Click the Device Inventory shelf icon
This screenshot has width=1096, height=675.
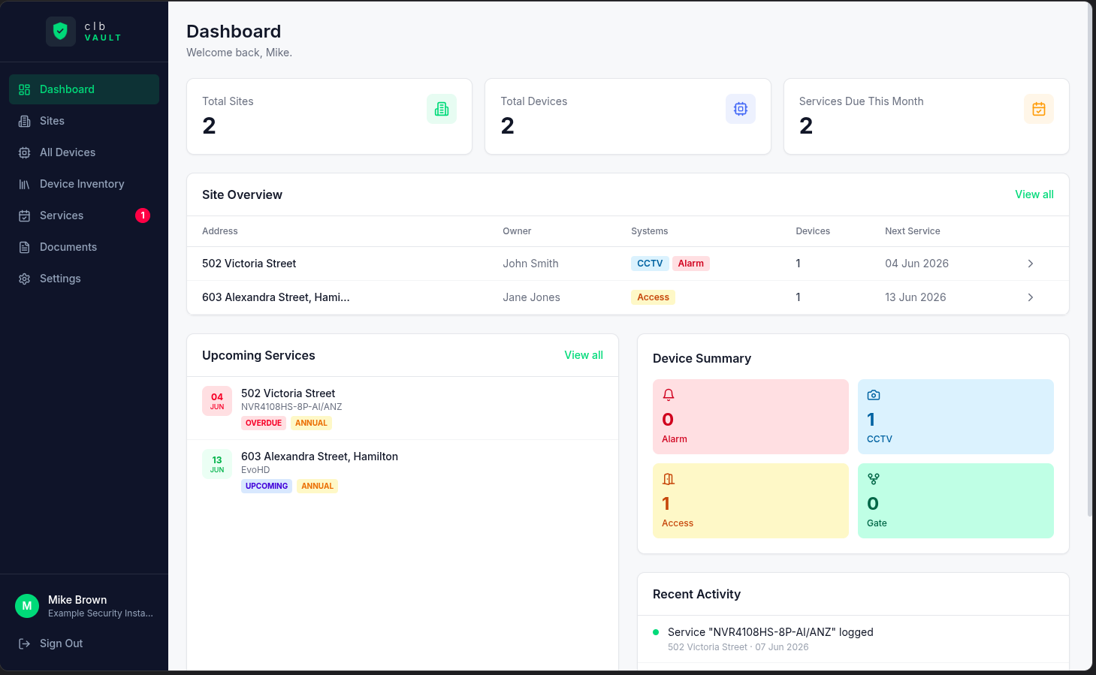point(24,184)
